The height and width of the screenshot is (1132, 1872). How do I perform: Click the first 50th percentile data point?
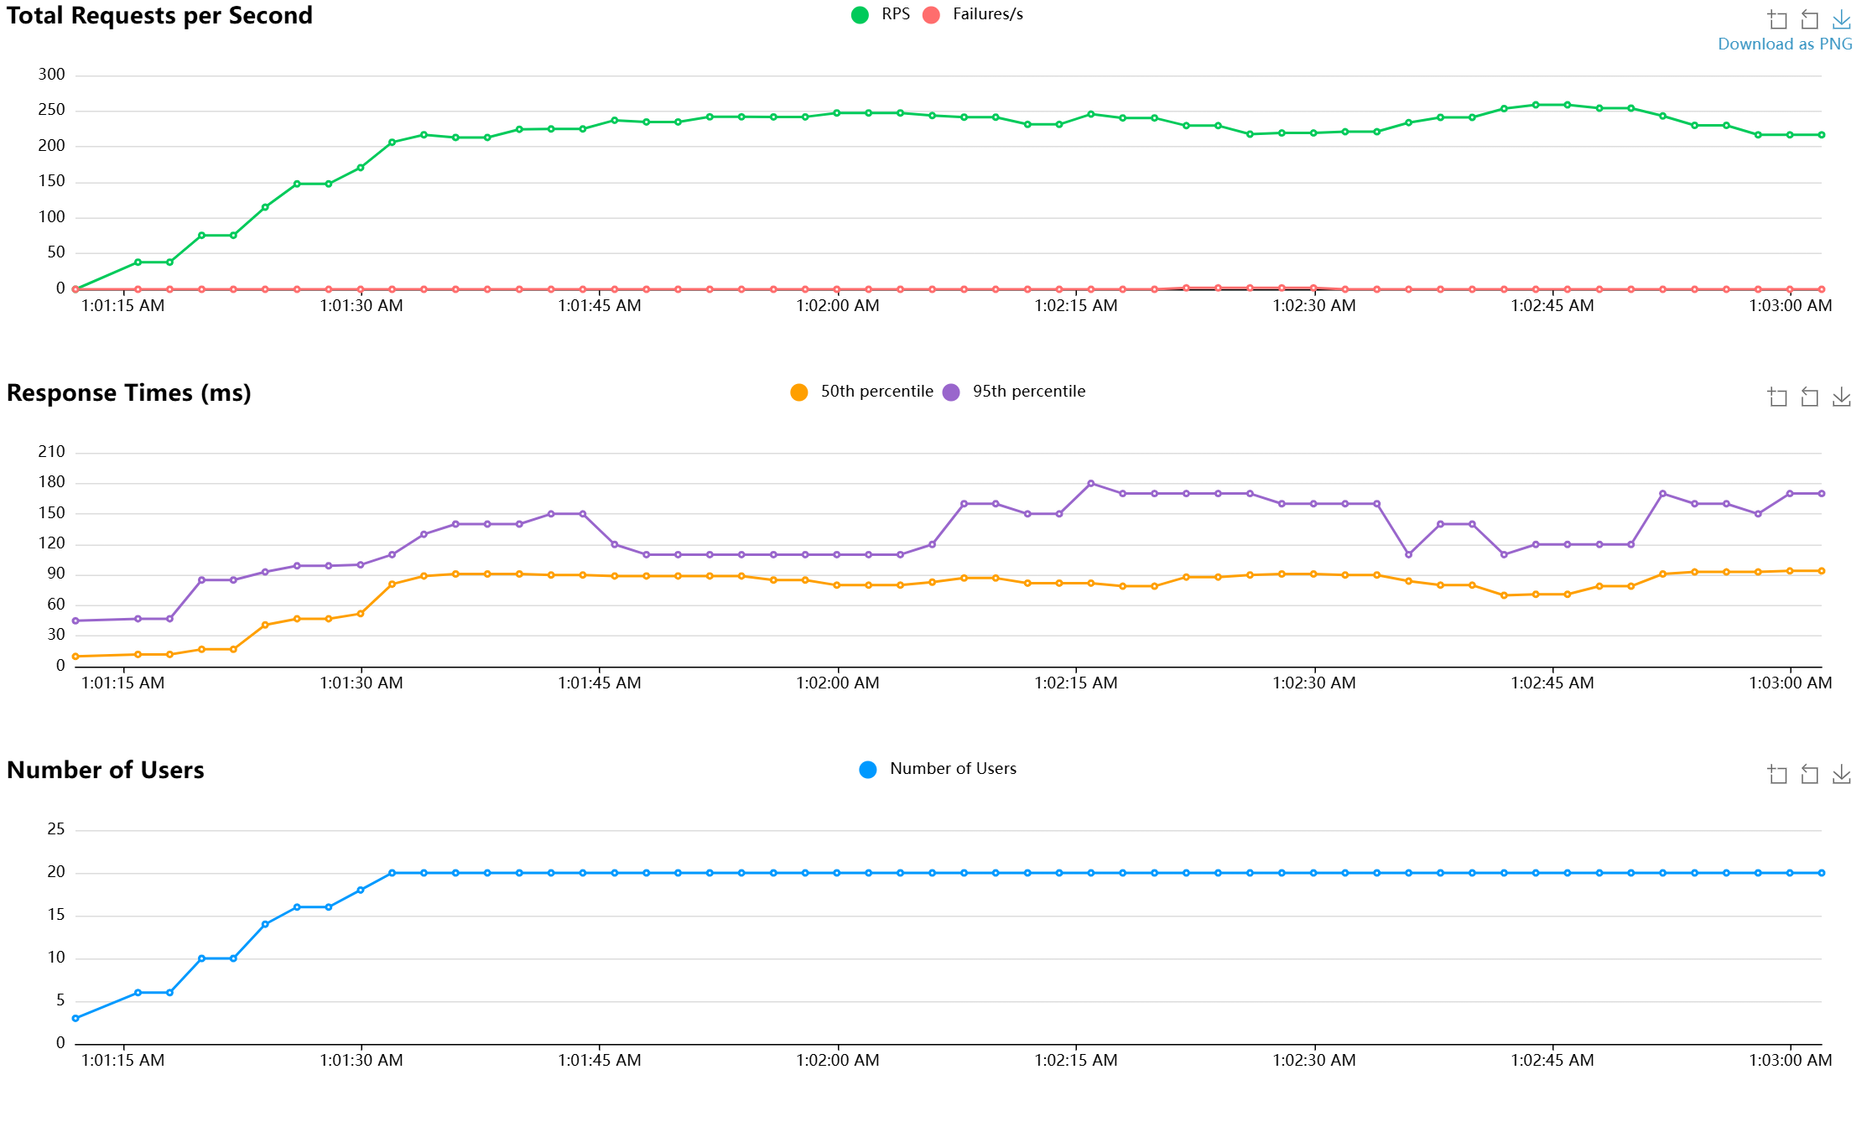pos(75,657)
